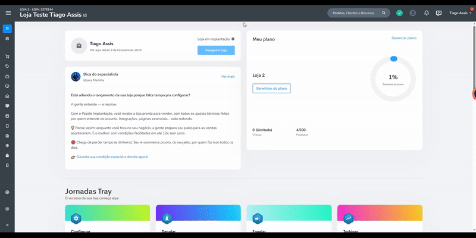This screenshot has height=238, width=476.
Task: Open the Ver mais link
Action: (x=228, y=77)
